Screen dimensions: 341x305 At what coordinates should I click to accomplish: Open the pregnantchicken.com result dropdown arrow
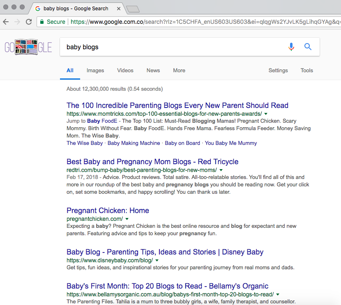click(x=127, y=219)
